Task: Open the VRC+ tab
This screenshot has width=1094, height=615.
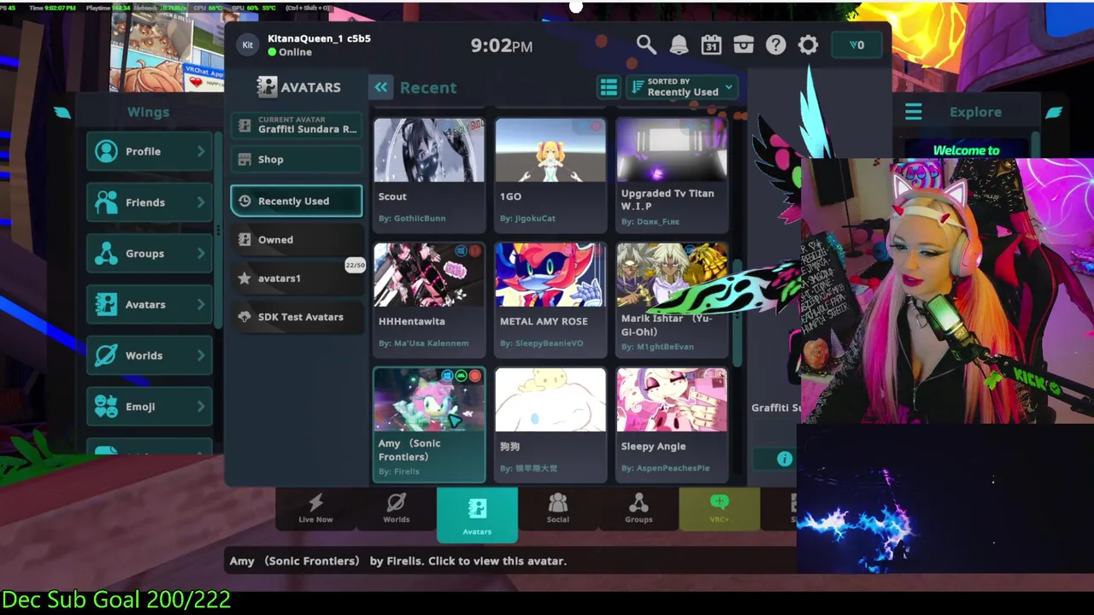Action: point(719,509)
